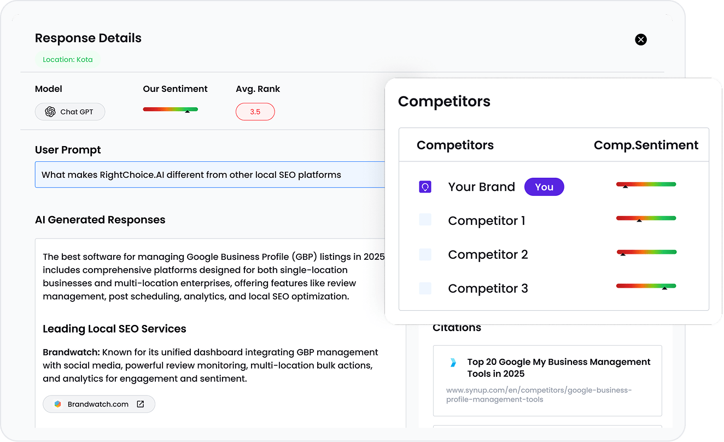Select the Competitor 2 square icon

425,254
